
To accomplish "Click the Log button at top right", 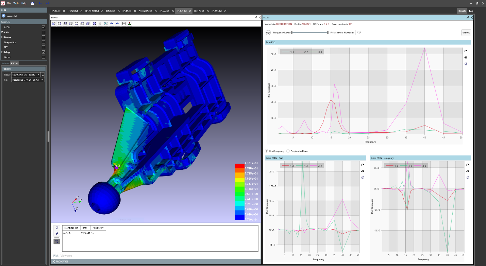I will [x=471, y=11].
